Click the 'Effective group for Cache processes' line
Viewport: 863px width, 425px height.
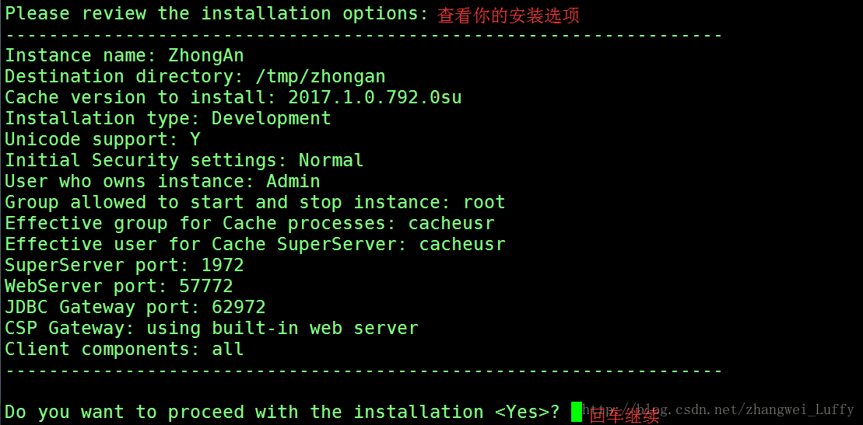(250, 224)
